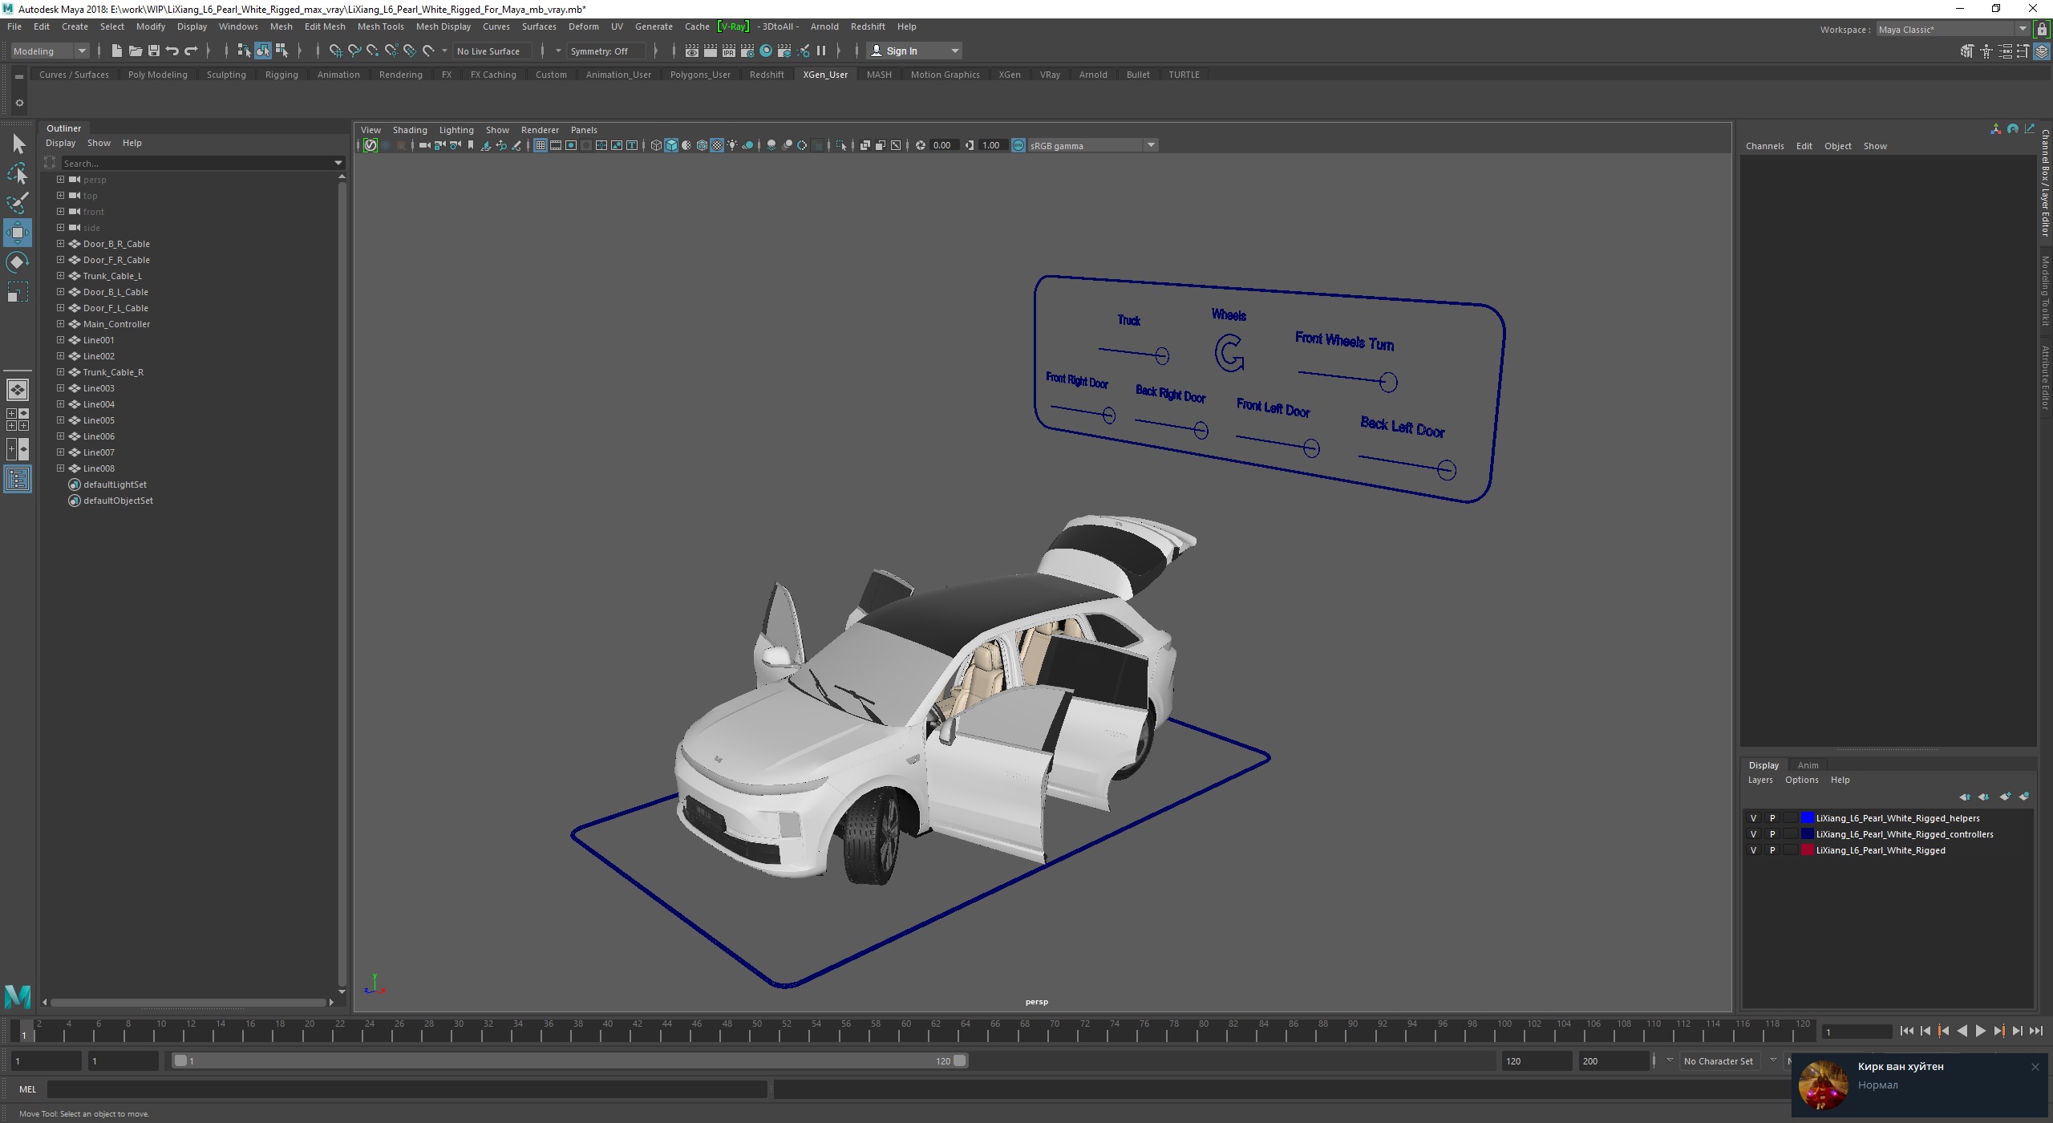2053x1123 pixels.
Task: Click Rigged layer red color swatch
Action: pos(1808,850)
